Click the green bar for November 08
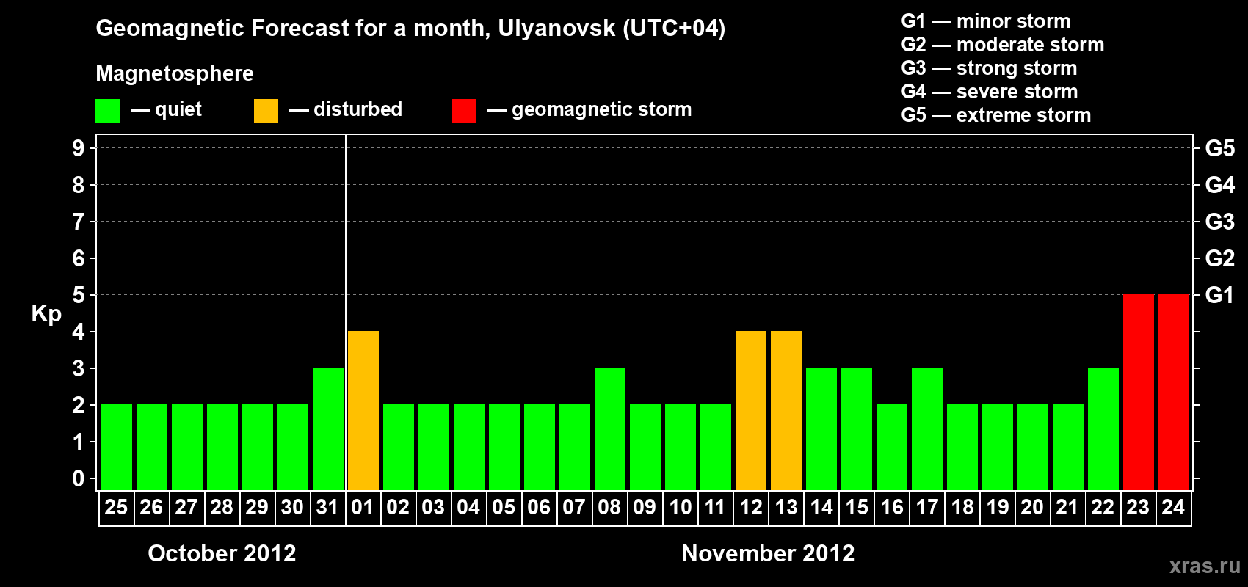 [x=610, y=429]
